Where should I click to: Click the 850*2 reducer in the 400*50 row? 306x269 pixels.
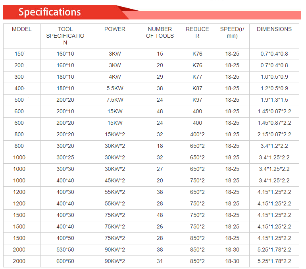tap(197, 238)
